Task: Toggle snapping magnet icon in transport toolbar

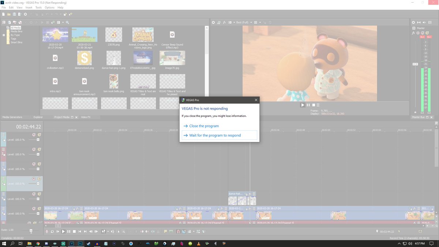Action: point(178,232)
